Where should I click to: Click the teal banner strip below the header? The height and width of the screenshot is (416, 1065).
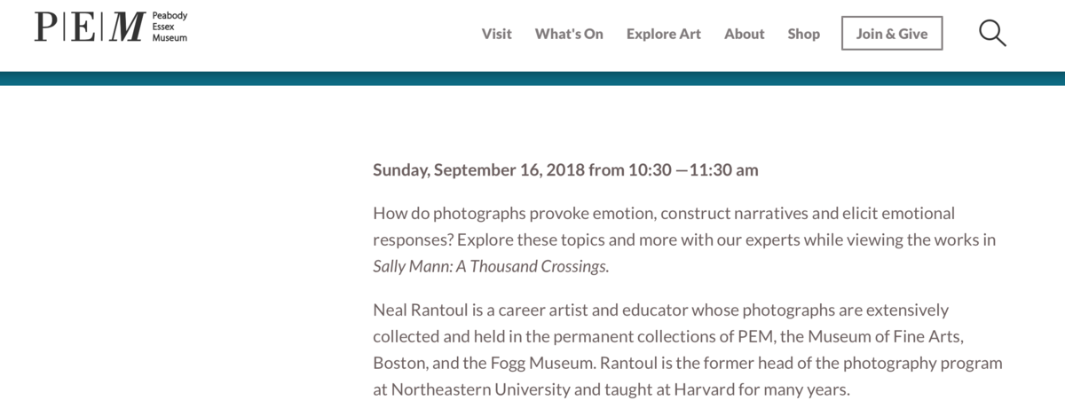click(x=532, y=78)
